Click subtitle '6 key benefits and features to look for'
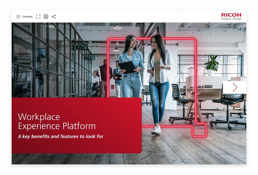This screenshot has width=258, height=175. coord(61,136)
